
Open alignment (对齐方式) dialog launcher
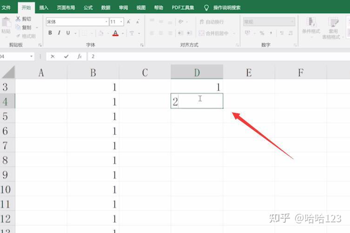tap(237, 45)
